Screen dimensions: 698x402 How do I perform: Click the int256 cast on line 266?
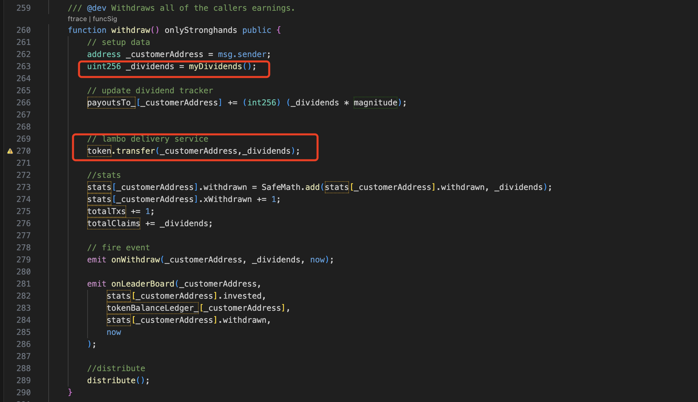pos(261,103)
